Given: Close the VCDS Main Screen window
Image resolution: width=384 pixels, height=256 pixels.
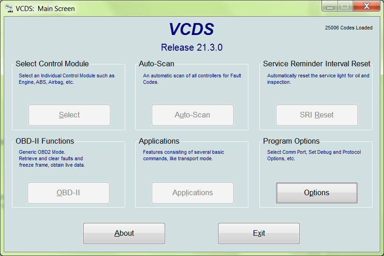Looking at the screenshot, I should 367,6.
